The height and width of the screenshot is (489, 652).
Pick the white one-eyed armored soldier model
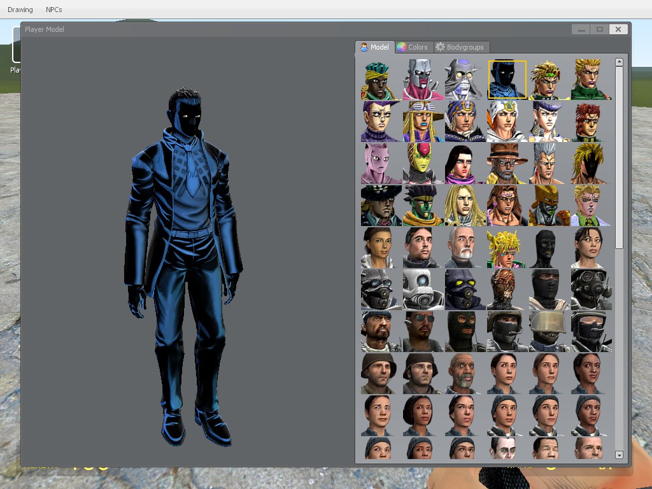[x=423, y=290]
